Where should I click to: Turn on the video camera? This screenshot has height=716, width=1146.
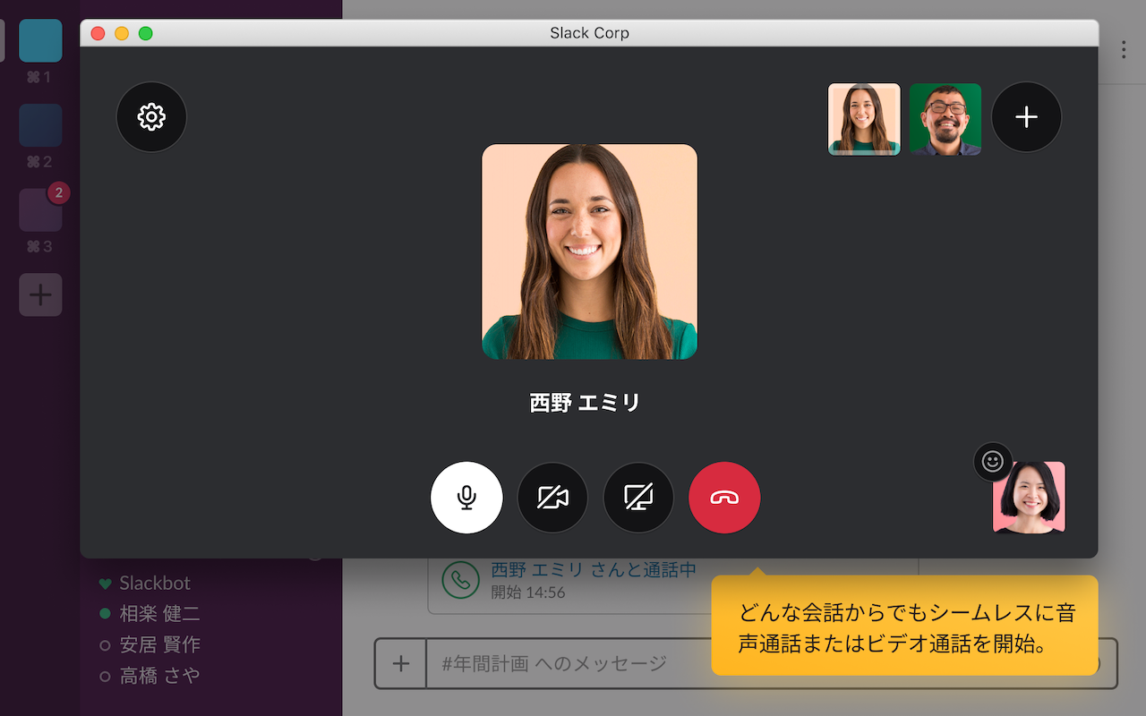coord(552,498)
